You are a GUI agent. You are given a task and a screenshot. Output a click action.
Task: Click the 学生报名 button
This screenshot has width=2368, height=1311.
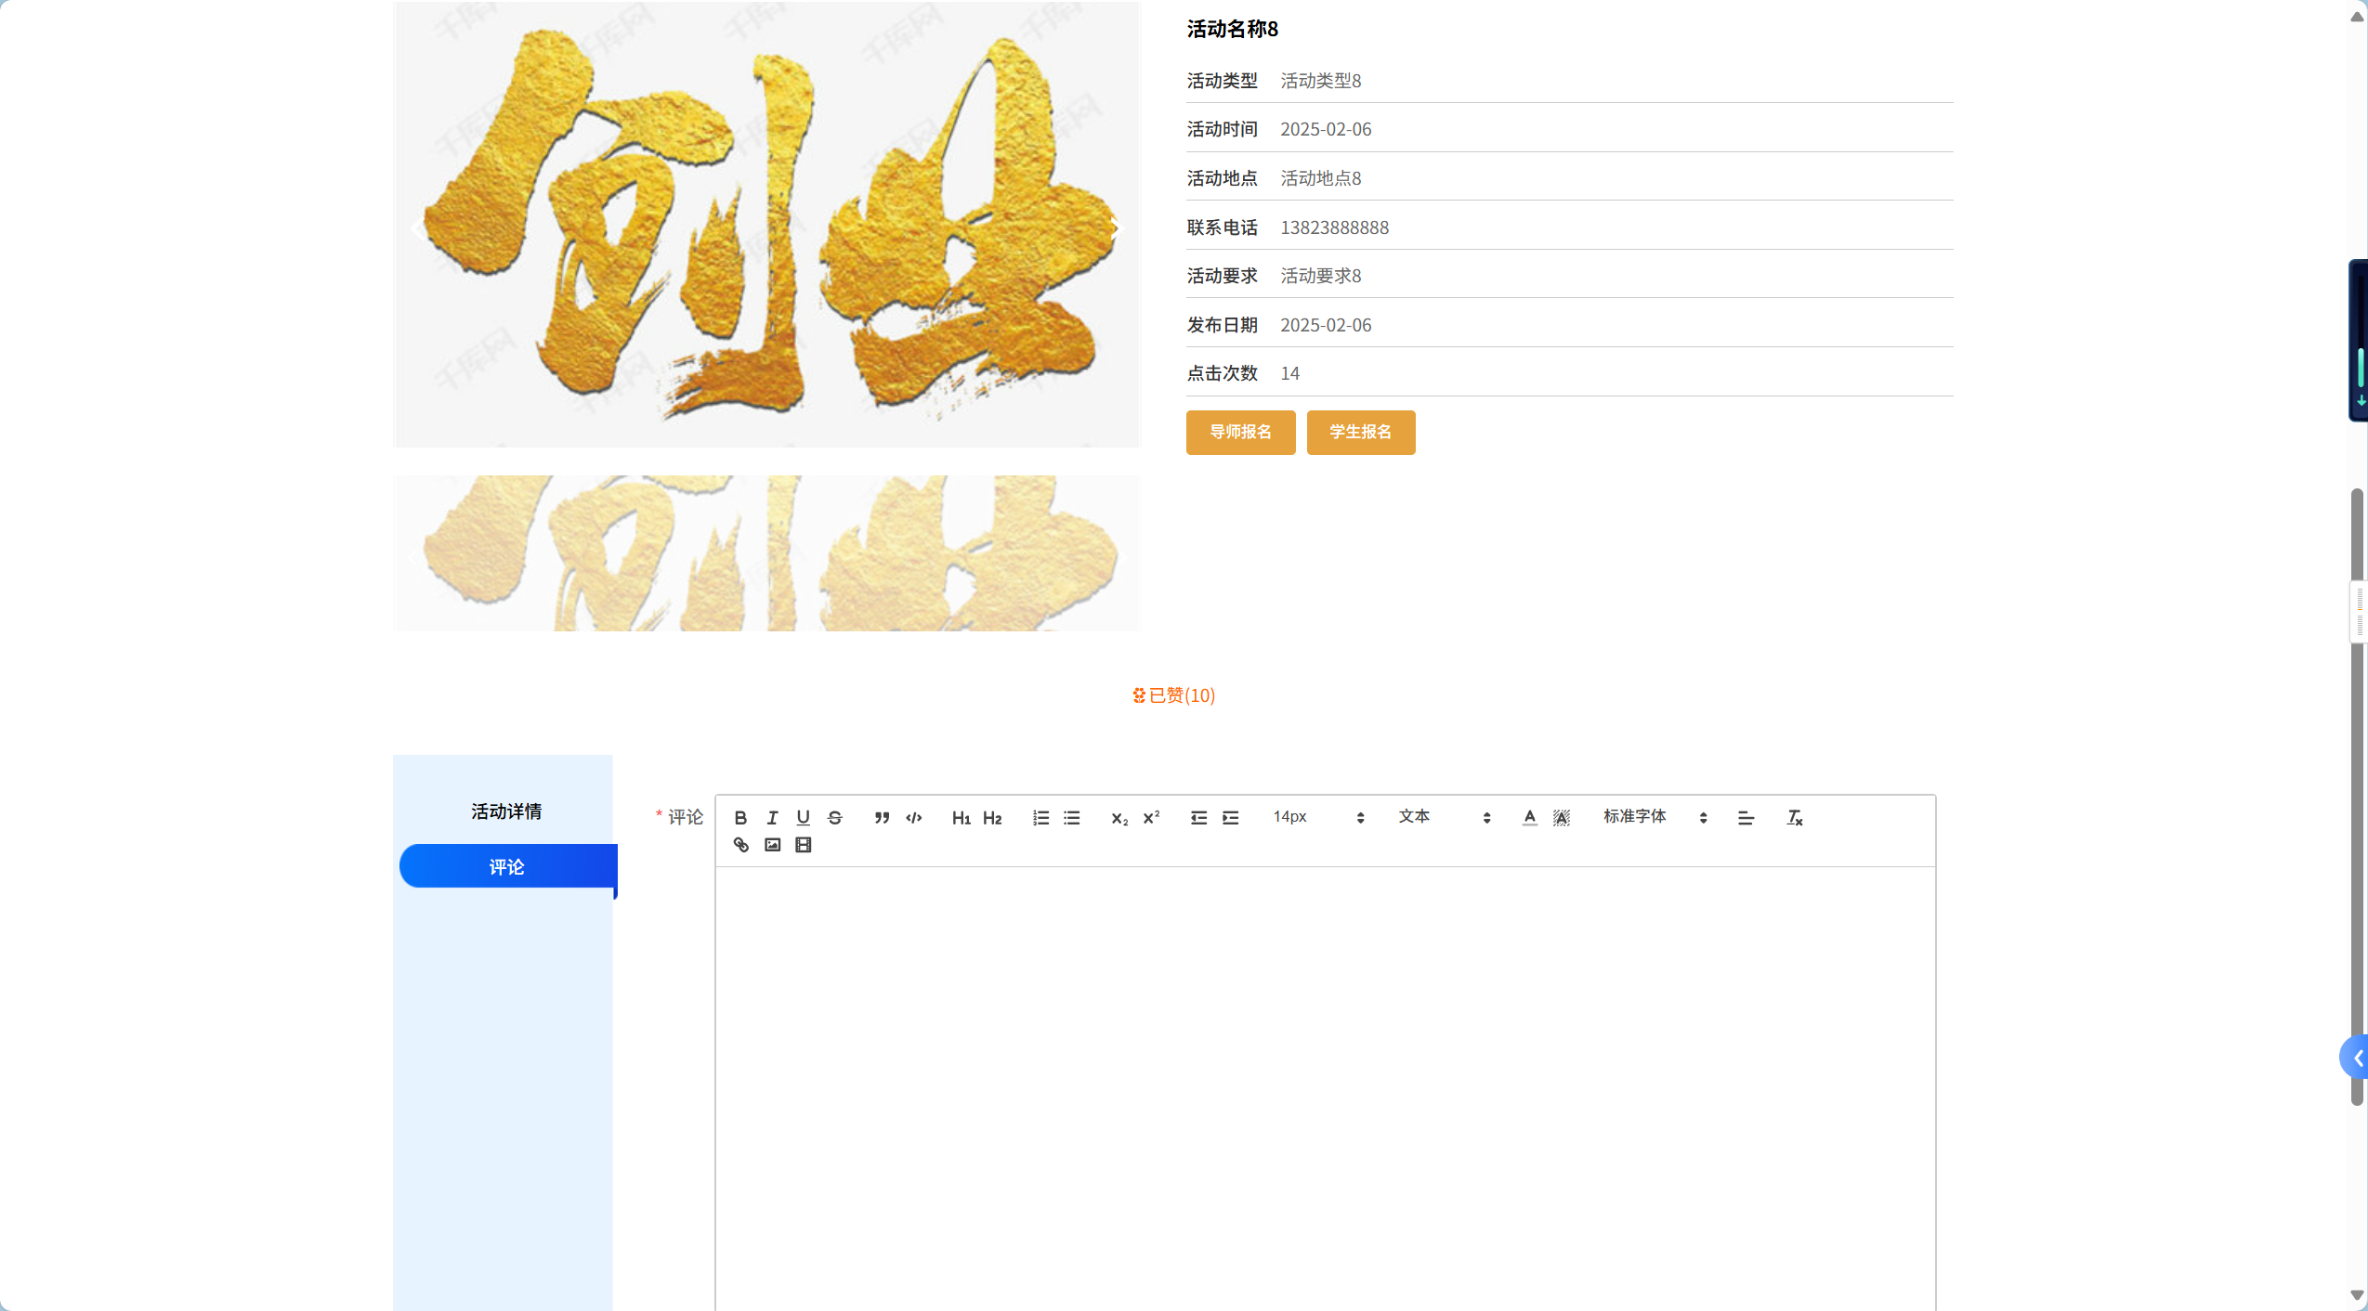1360,432
